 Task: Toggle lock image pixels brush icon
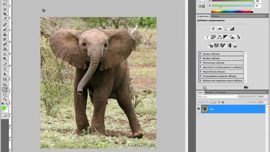click(x=215, y=102)
